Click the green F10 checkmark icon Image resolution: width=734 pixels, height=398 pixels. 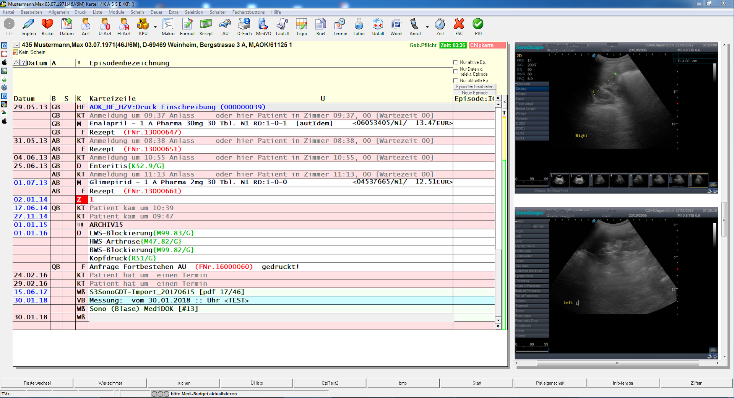pos(478,24)
